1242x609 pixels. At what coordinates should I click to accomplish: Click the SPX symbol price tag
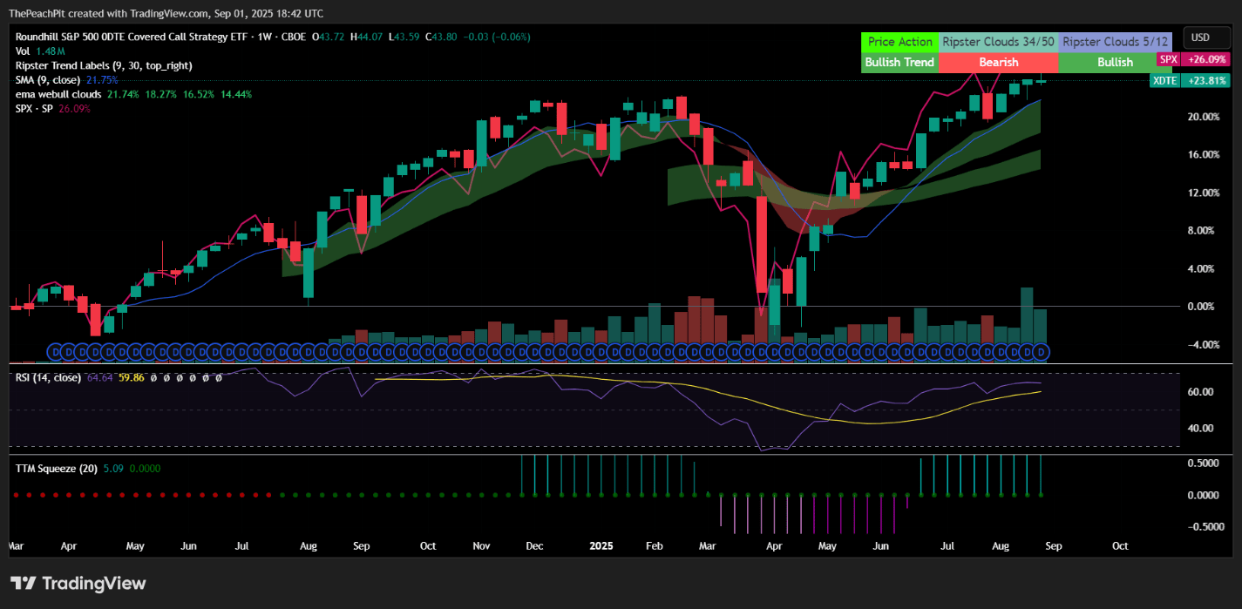point(1168,59)
